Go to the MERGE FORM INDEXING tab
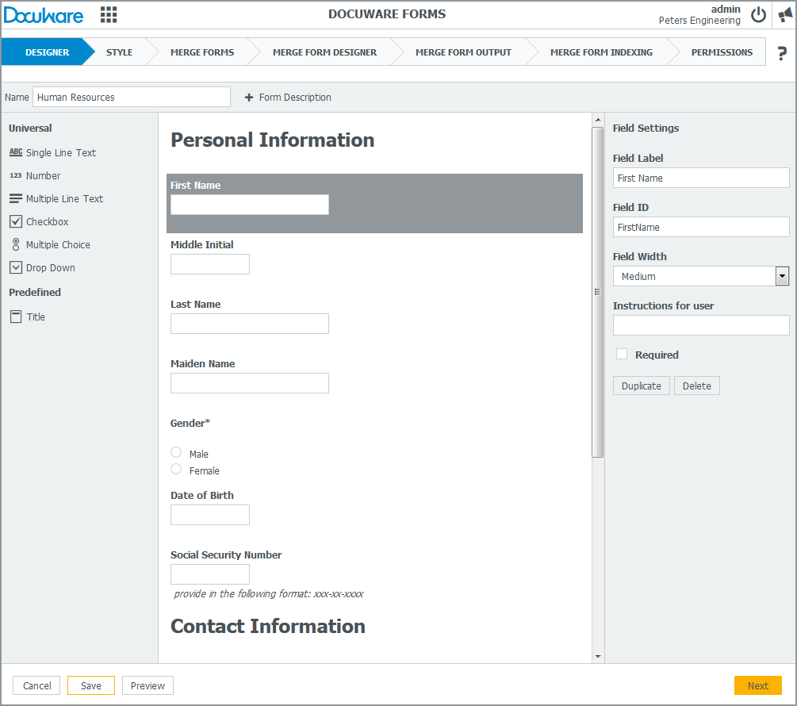797x706 pixels. click(601, 52)
